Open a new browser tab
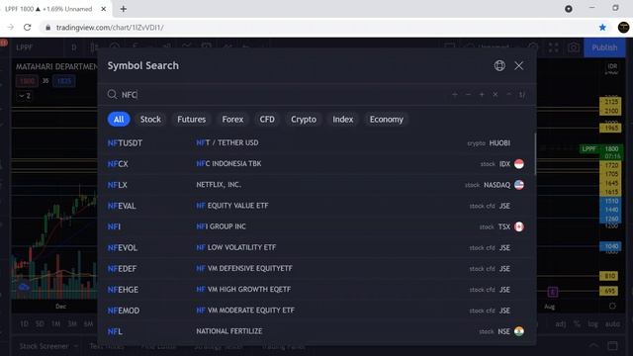This screenshot has width=633, height=356. coord(123,9)
